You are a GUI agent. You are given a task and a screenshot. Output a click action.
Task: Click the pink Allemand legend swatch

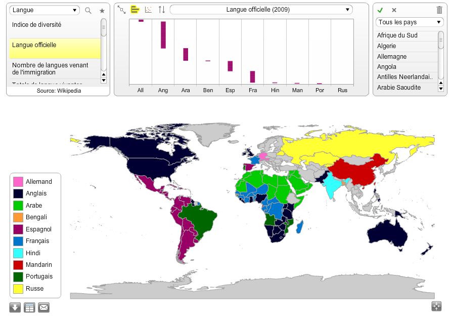point(18,182)
